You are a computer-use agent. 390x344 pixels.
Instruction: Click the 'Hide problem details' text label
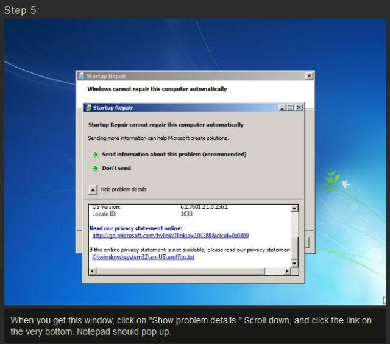123,189
